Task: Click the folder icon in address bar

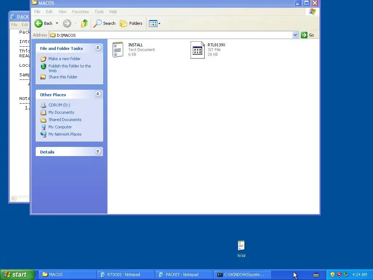Action: click(53, 35)
